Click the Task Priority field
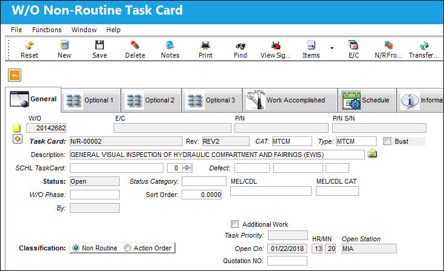Image resolution: width=444 pixels, height=271 pixels. click(288, 235)
